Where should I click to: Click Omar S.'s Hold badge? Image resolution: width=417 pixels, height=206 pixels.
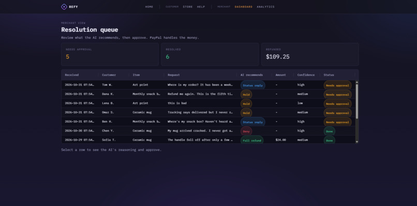coord(246,113)
